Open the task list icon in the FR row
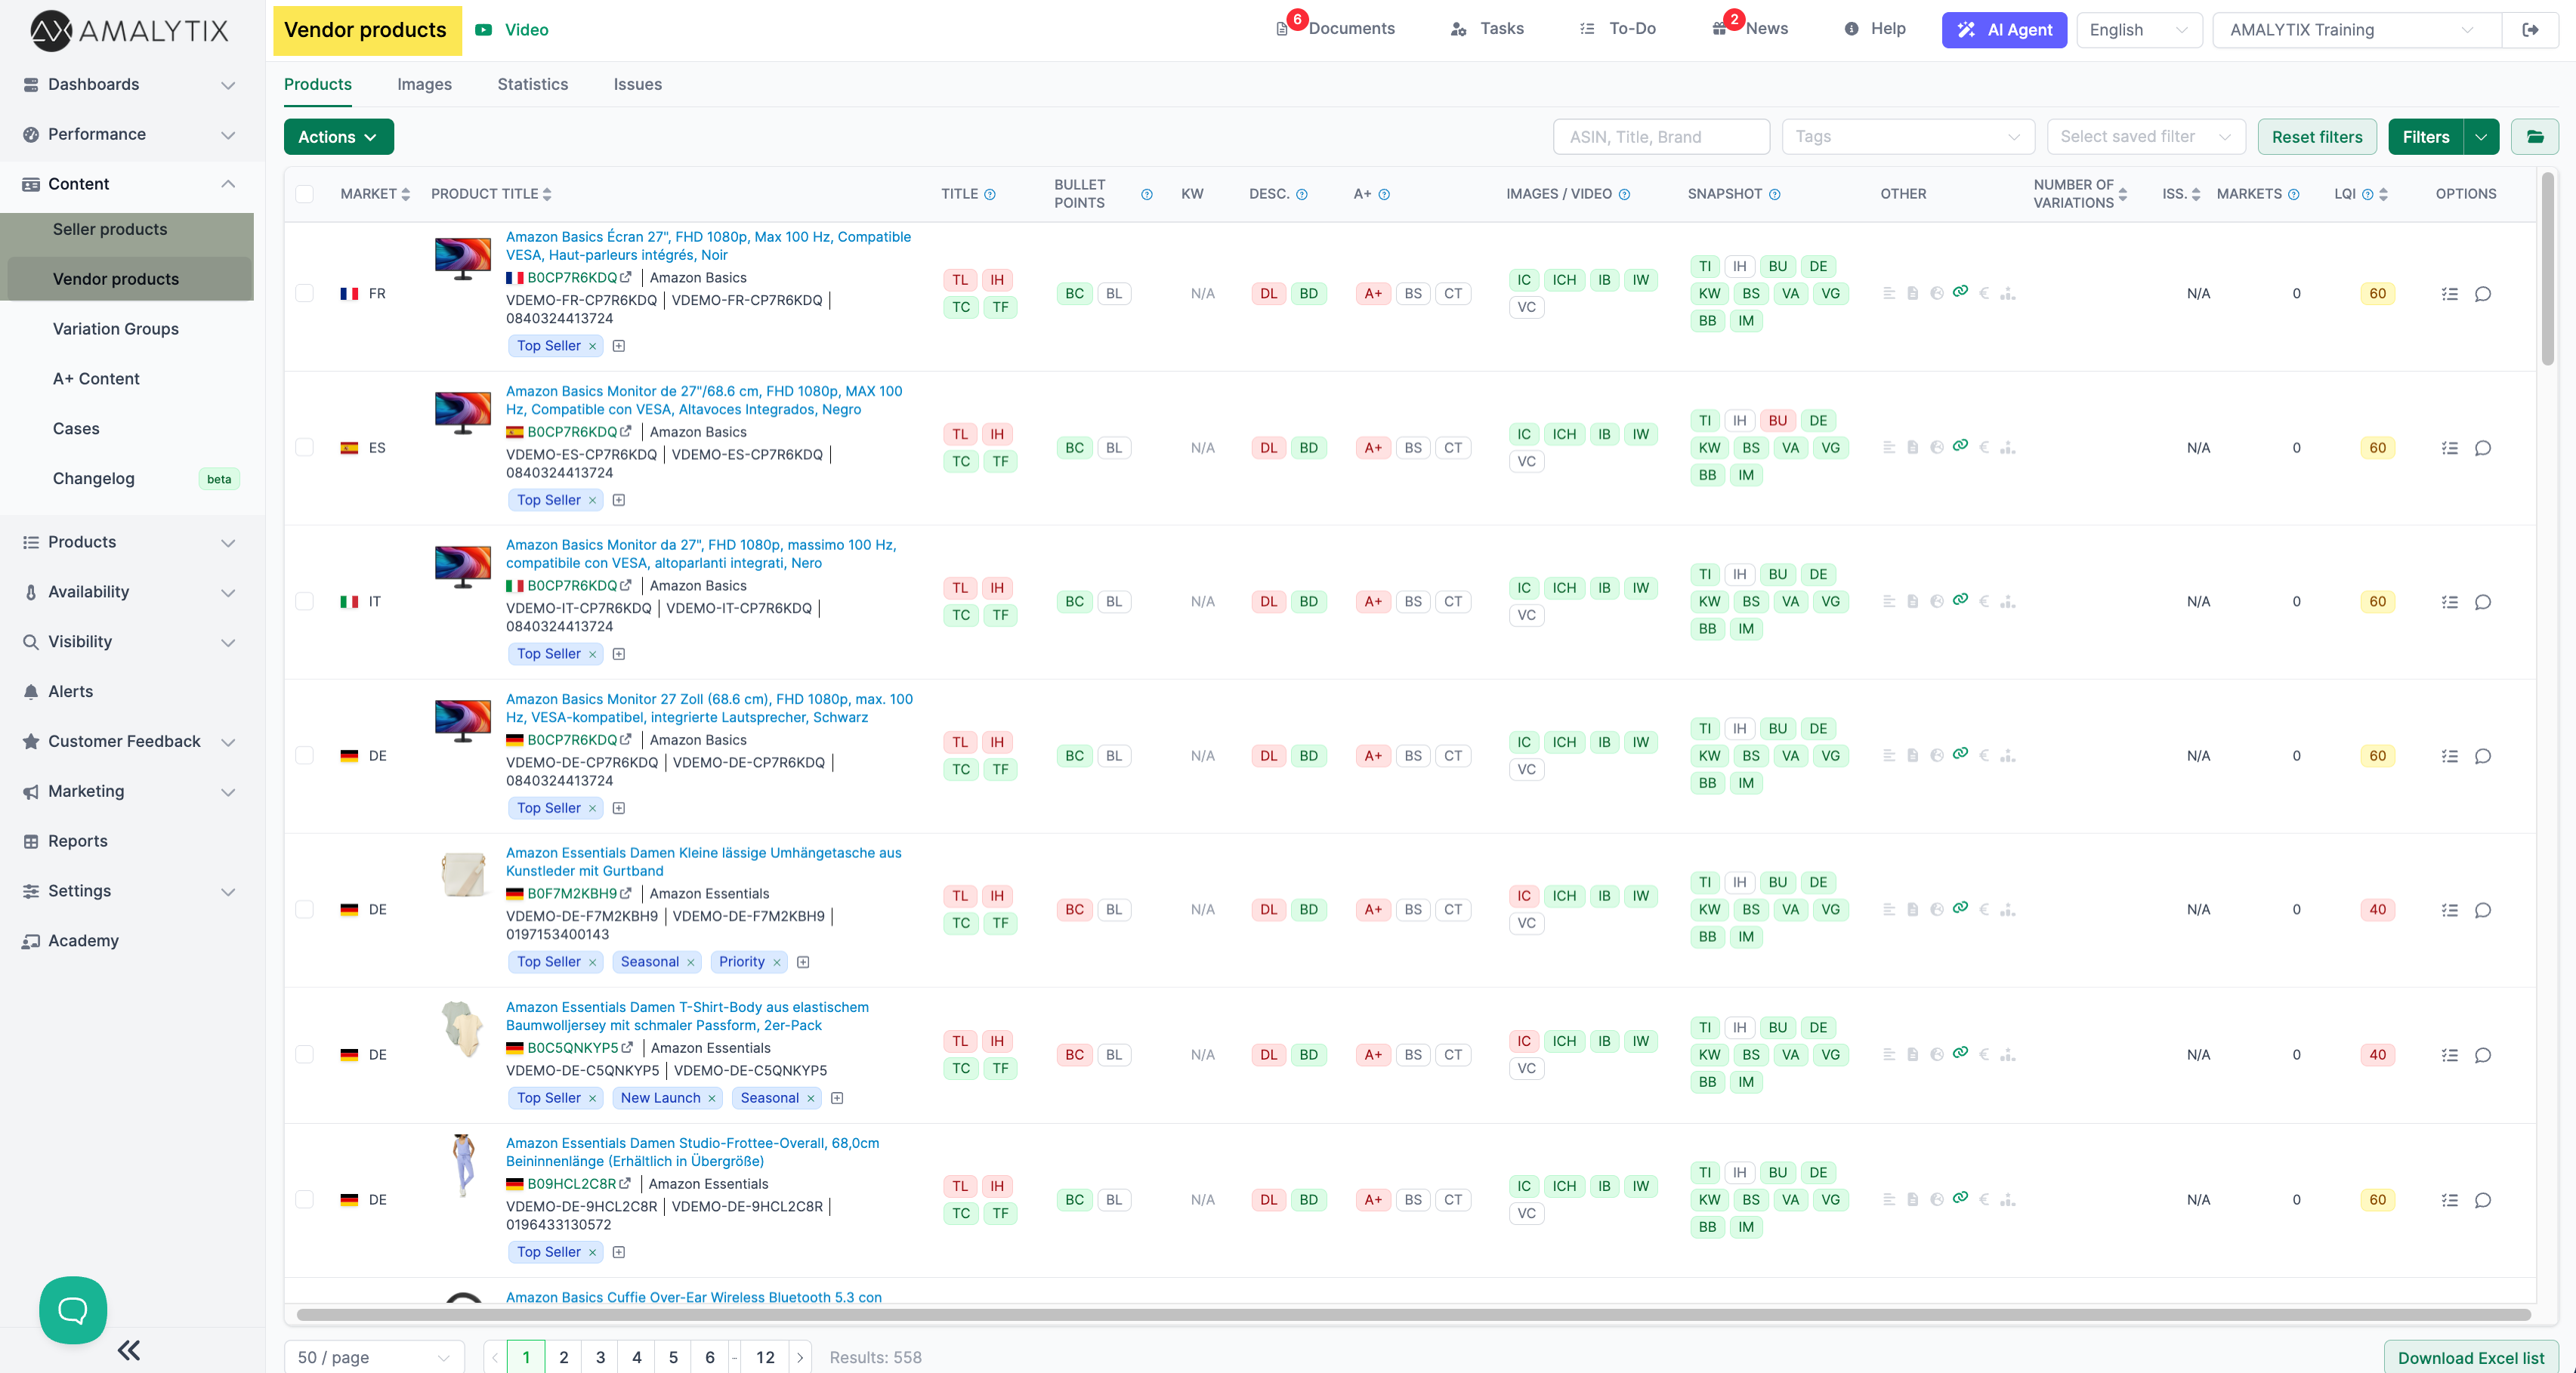The height and width of the screenshot is (1373, 2576). coord(2450,294)
